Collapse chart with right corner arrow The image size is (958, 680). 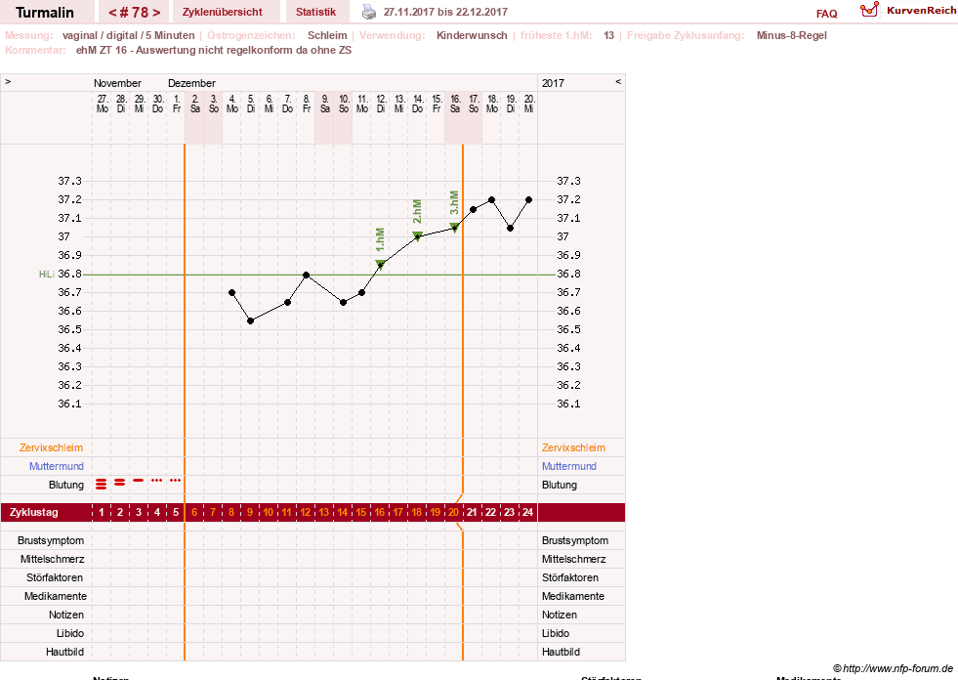pos(618,81)
